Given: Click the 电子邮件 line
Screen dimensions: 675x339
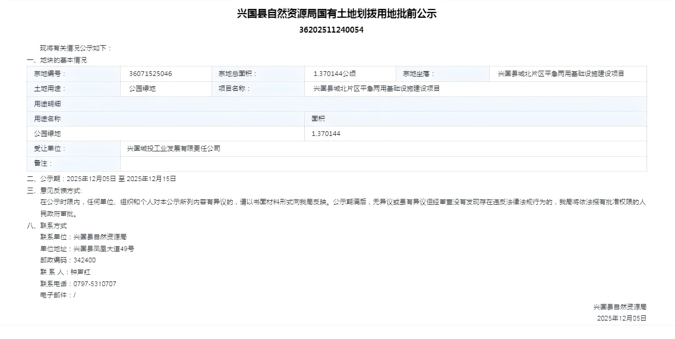Looking at the screenshot, I should click(58, 295).
